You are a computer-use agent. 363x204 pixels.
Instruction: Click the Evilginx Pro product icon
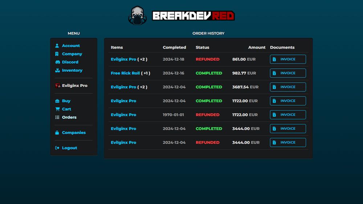point(58,86)
